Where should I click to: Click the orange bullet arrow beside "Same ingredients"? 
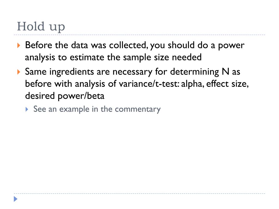[x=19, y=72]
